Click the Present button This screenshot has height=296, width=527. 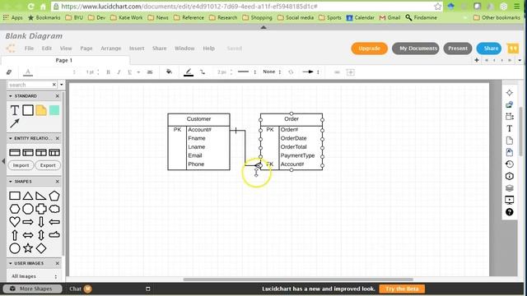458,49
